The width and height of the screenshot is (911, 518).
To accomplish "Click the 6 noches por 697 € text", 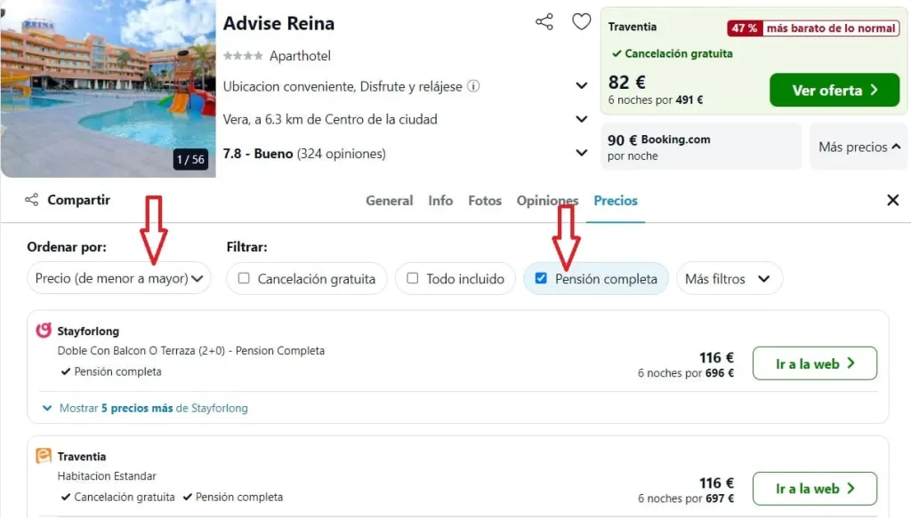I will 686,498.
